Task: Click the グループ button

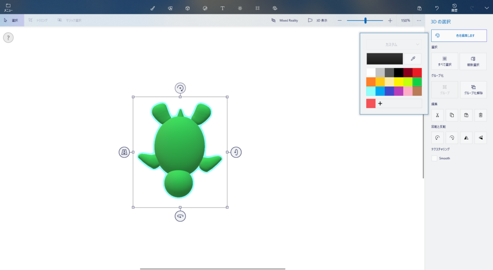Action: click(x=445, y=90)
